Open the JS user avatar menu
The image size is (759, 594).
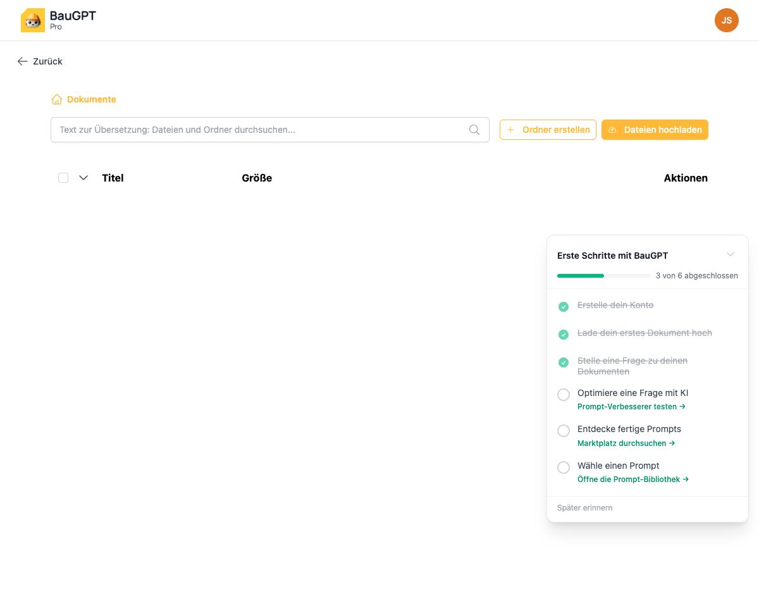[726, 20]
